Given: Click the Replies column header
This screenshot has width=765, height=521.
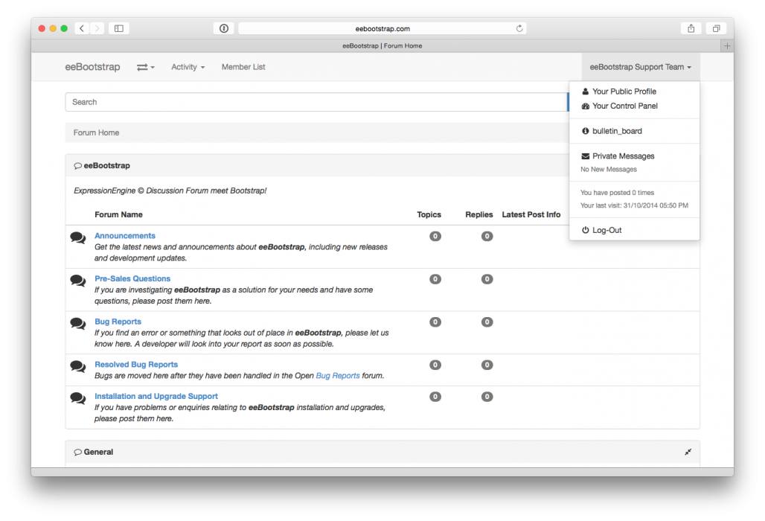Looking at the screenshot, I should pyautogui.click(x=479, y=214).
